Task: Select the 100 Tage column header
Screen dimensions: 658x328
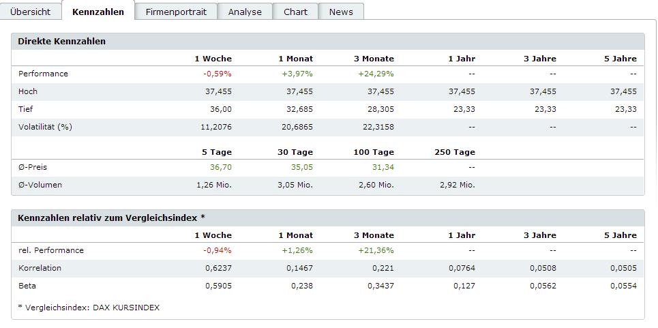Action: [x=374, y=152]
